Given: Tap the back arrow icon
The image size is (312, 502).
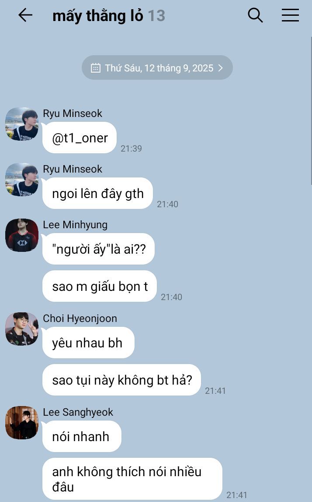Looking at the screenshot, I should pos(25,15).
